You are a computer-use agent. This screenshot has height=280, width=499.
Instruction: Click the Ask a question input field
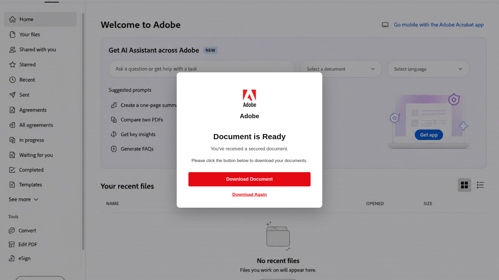[201, 69]
